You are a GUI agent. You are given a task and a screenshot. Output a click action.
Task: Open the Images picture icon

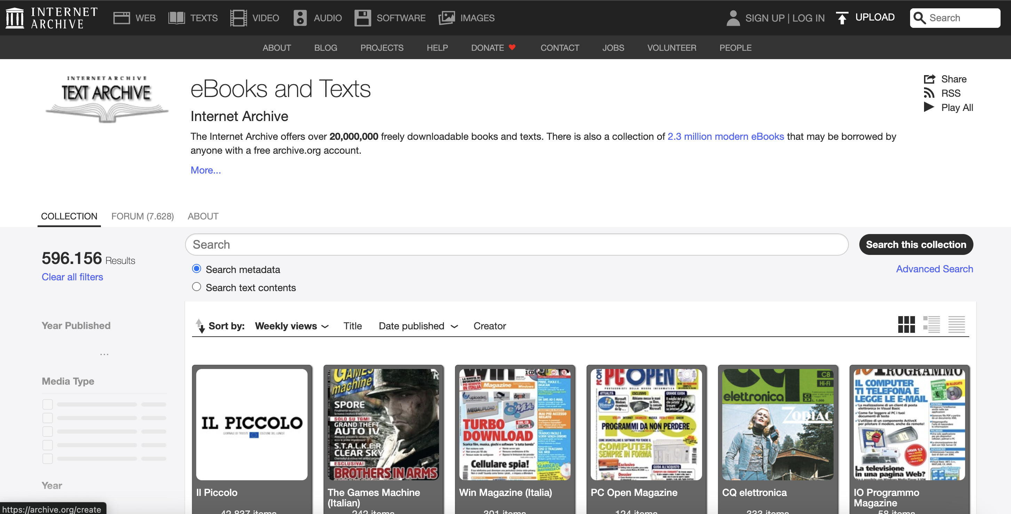tap(447, 18)
